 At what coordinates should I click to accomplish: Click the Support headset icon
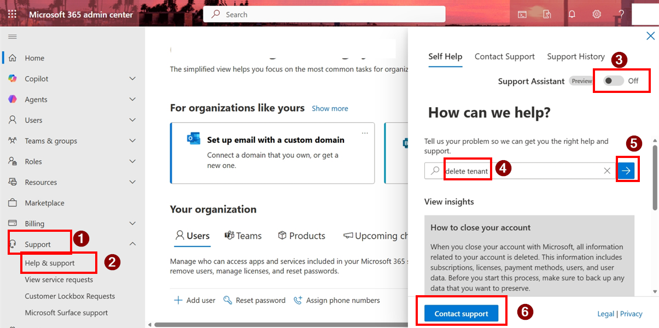coord(13,244)
